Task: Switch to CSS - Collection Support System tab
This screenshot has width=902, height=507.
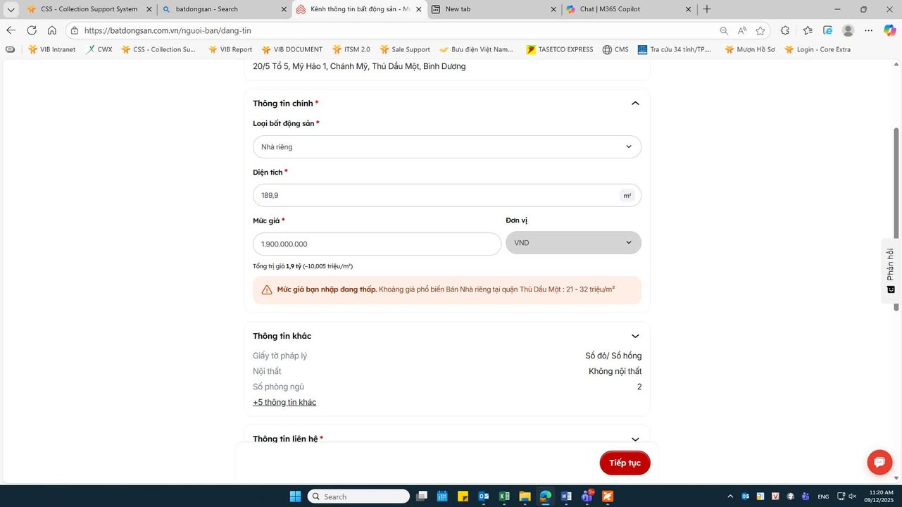Action: (x=89, y=9)
